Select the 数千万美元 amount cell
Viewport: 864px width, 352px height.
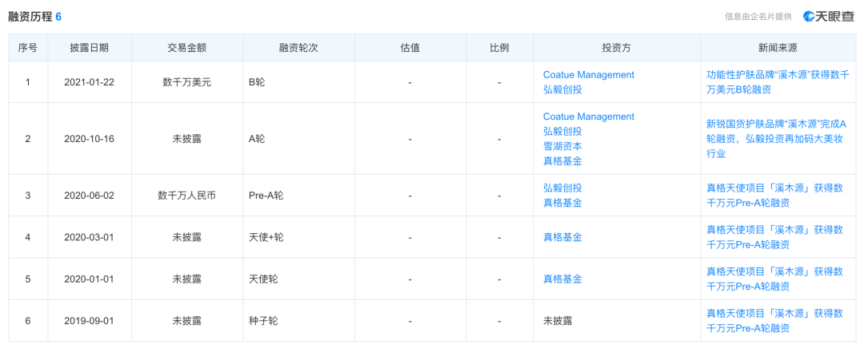coord(186,82)
